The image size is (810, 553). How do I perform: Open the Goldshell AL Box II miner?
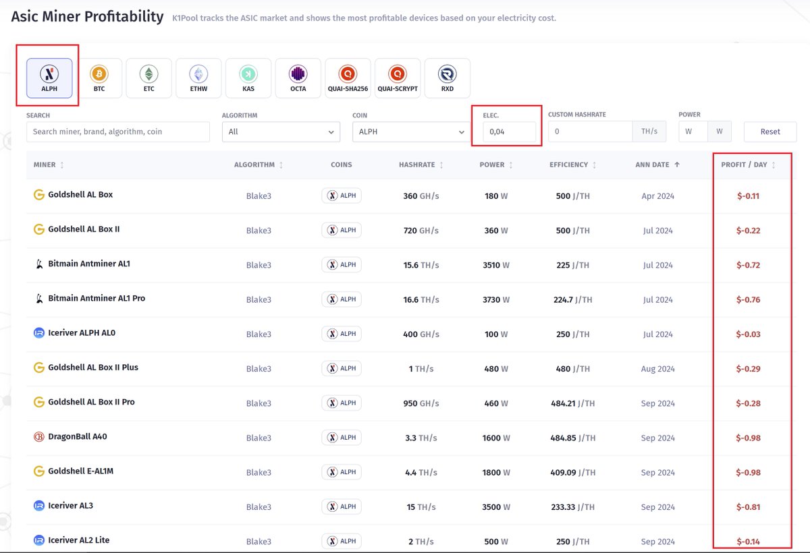(84, 229)
